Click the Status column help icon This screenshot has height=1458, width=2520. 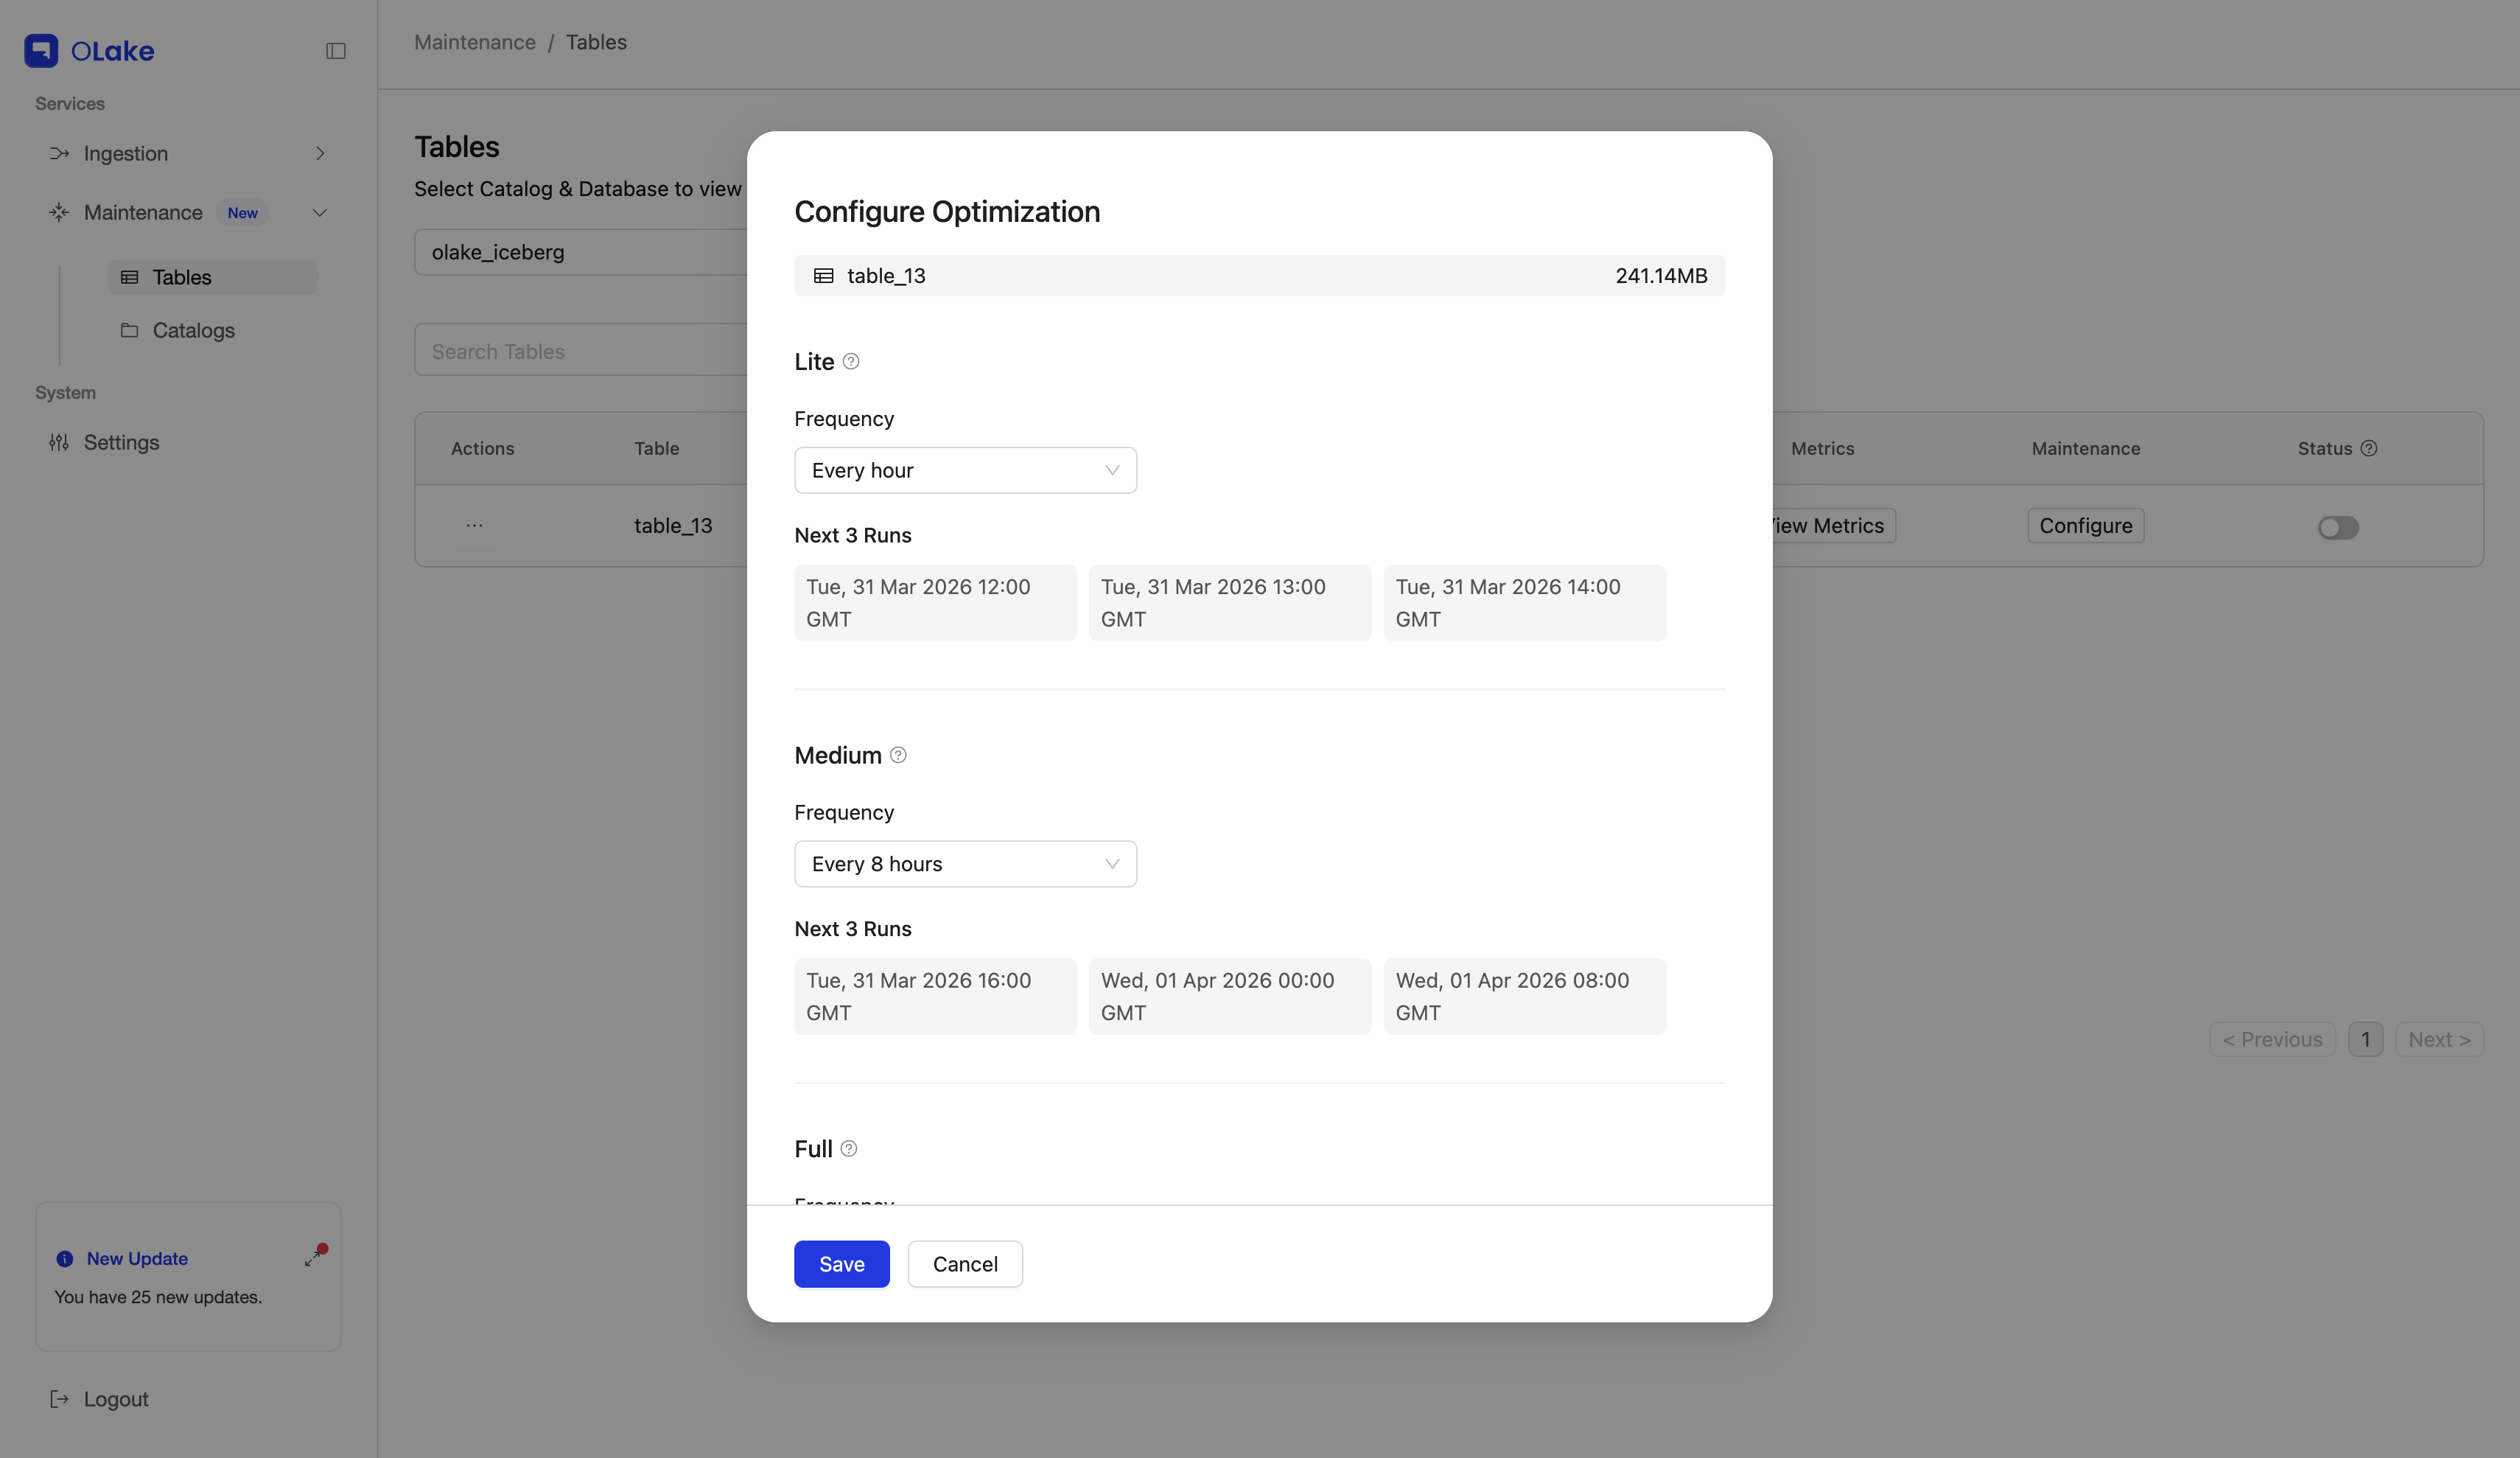click(x=2369, y=448)
